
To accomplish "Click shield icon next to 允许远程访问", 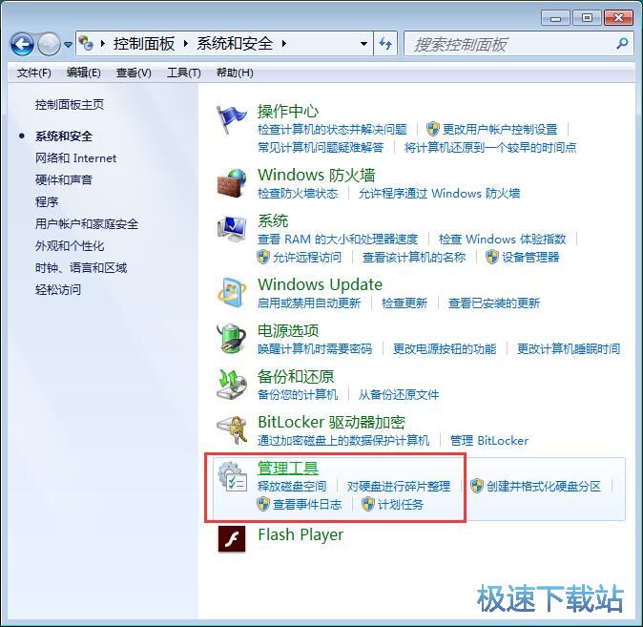I will pyautogui.click(x=263, y=258).
